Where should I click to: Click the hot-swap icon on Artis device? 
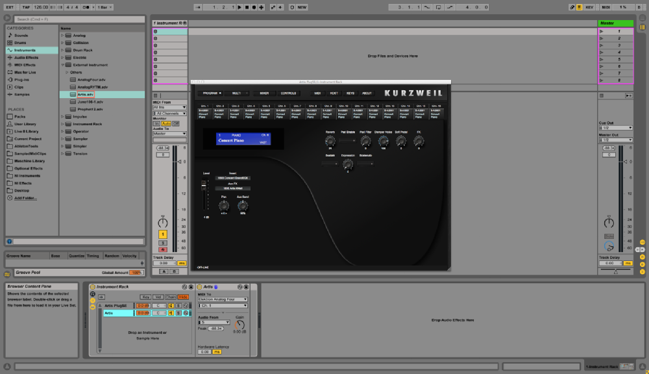coord(239,286)
